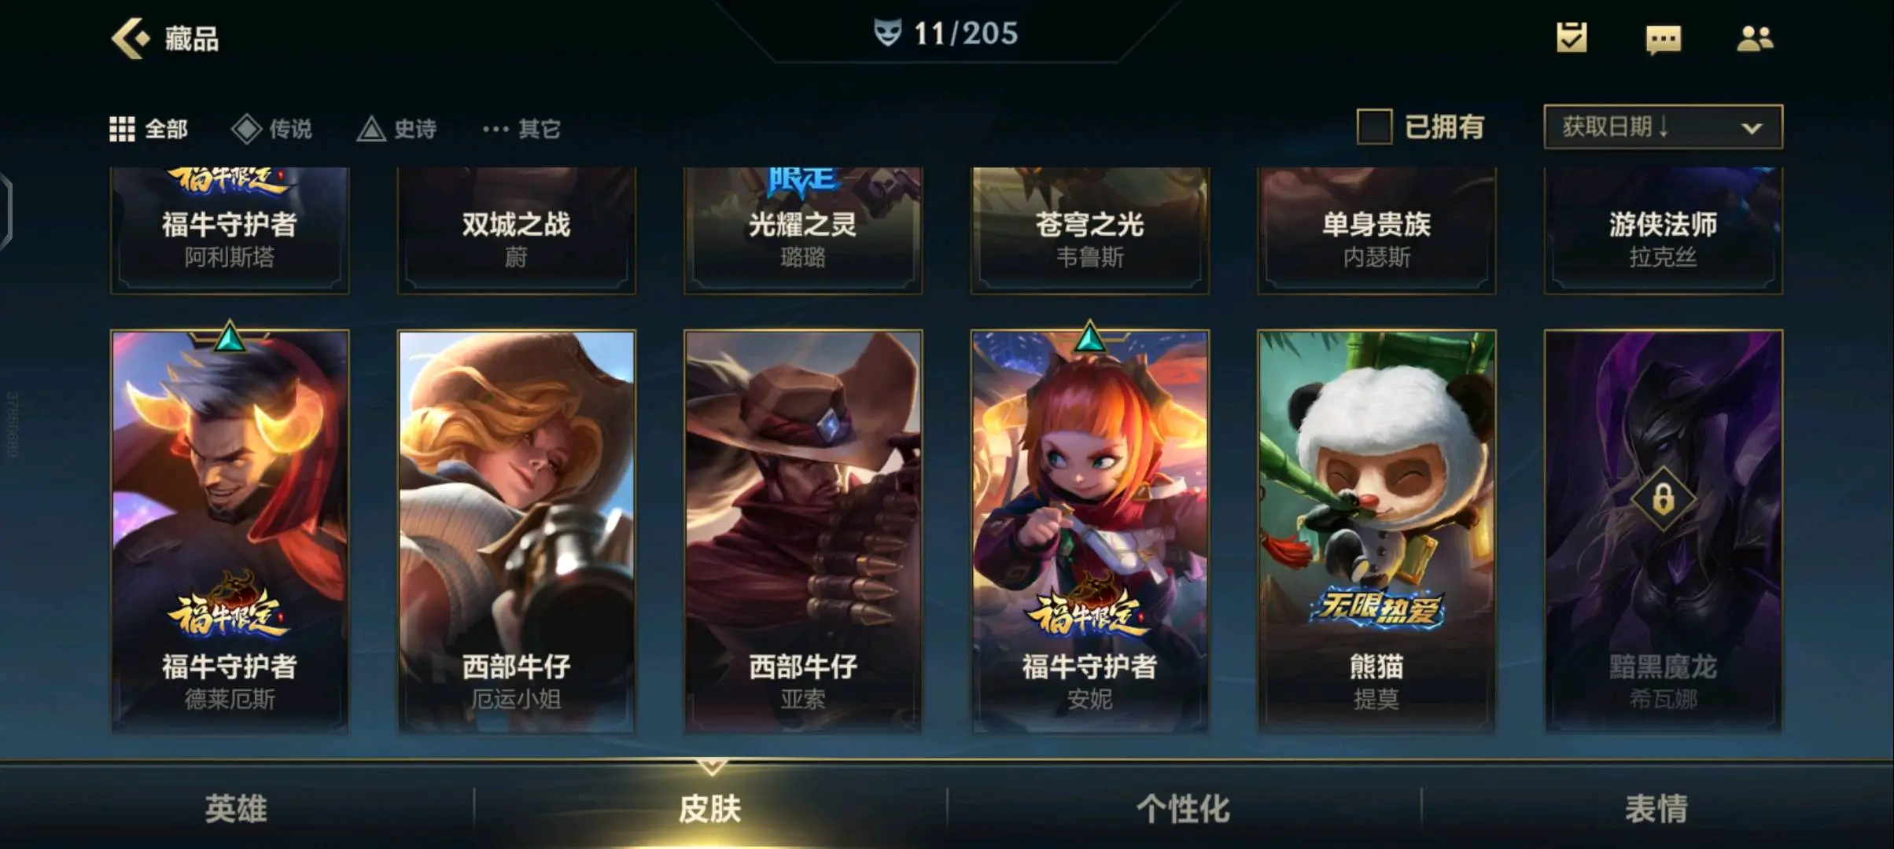Tick the 已拥有 checkbox
Screen dimensions: 1894x849
1374,127
